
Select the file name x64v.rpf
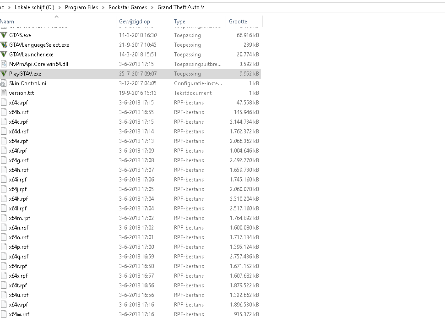pos(18,305)
